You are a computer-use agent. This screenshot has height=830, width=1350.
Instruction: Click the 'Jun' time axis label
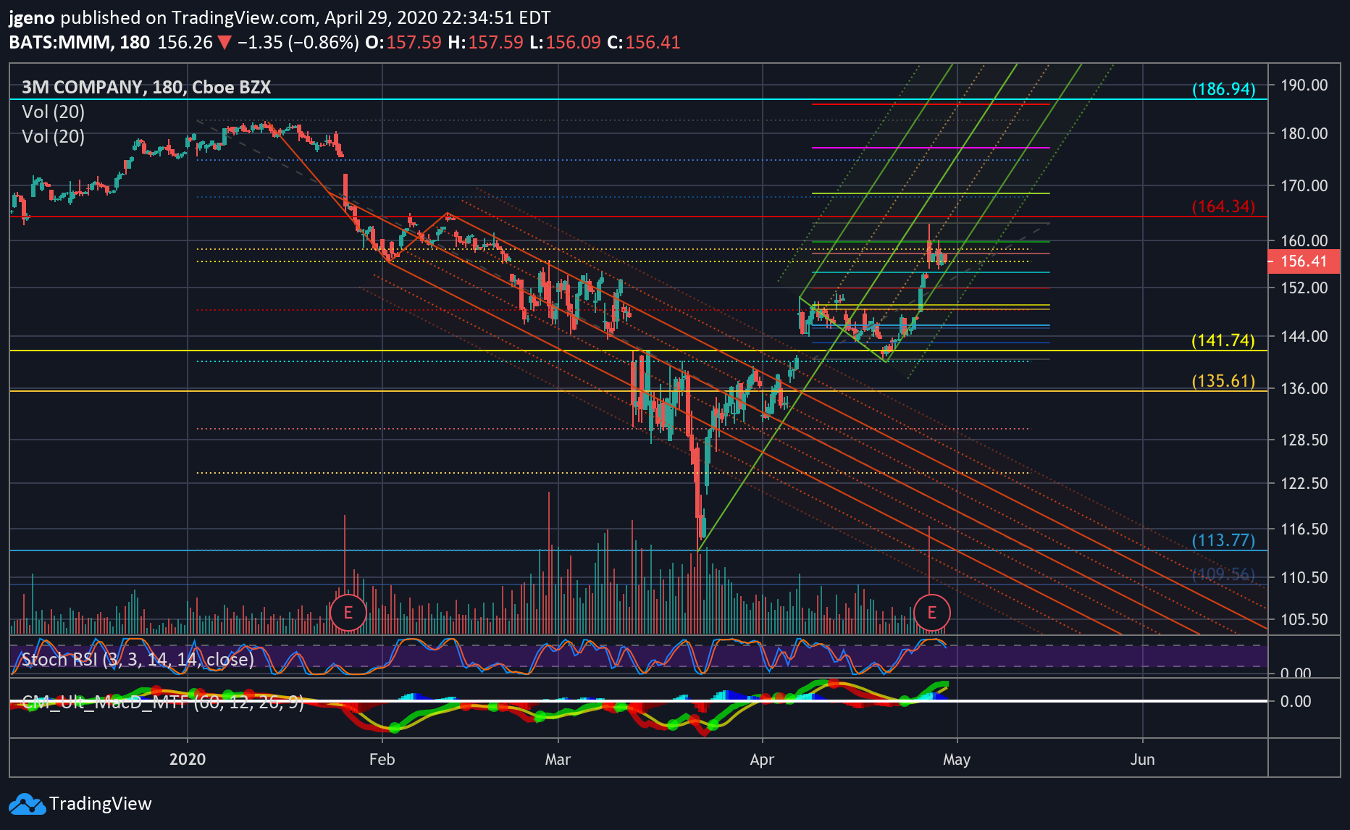[x=1142, y=759]
